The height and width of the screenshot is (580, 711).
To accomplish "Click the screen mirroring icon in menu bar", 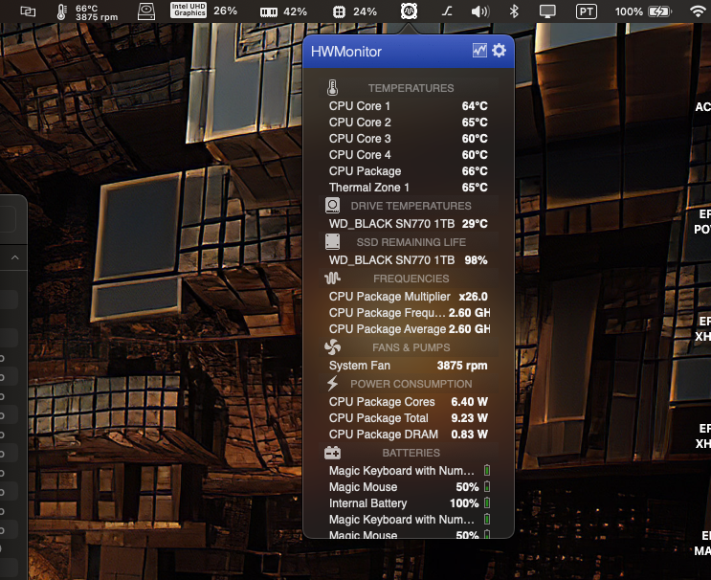I will (x=28, y=11).
